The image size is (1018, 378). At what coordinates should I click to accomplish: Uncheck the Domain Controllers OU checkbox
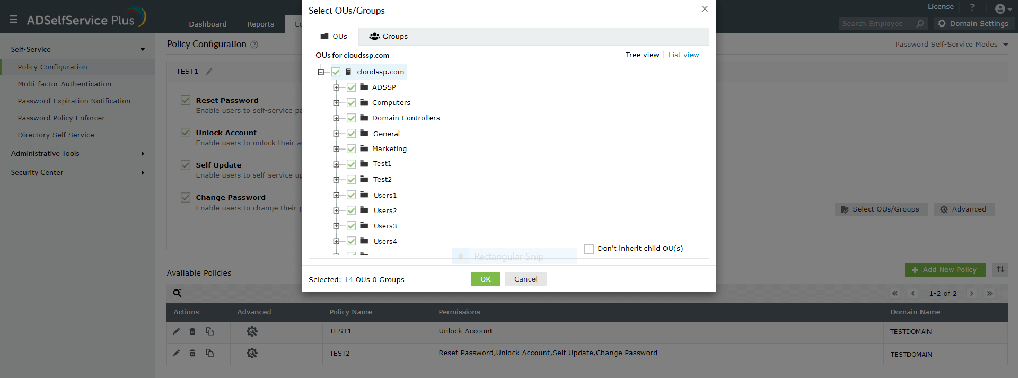coord(351,118)
